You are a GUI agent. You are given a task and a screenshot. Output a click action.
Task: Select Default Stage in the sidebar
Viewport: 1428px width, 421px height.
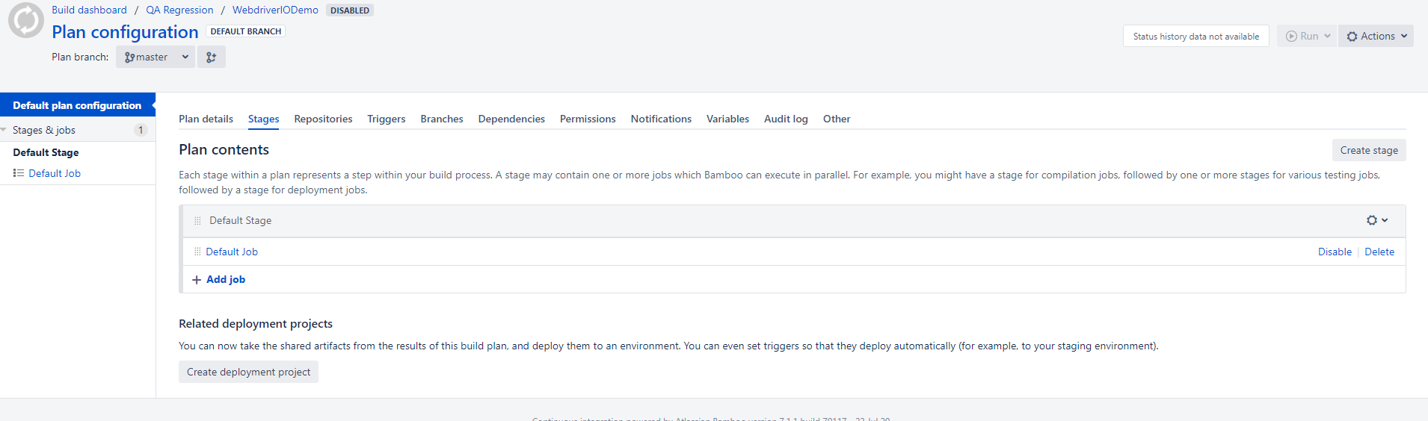[x=46, y=152]
